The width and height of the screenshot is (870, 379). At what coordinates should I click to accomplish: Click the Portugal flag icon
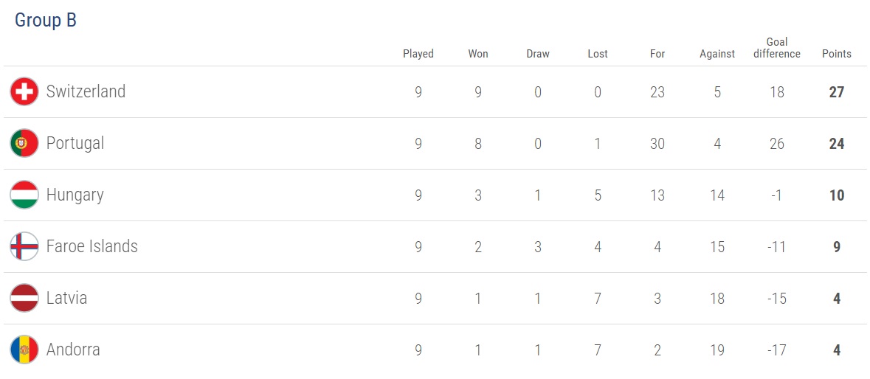24,144
